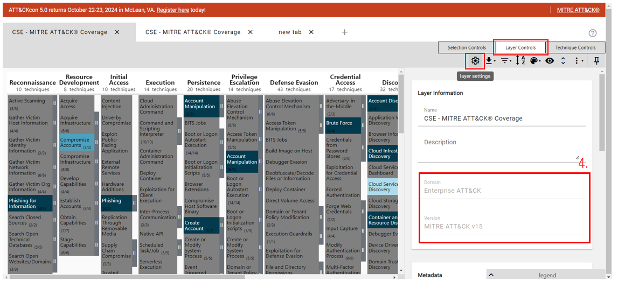Screen dimensions: 618x287
Task: Select the Brute Force technique
Action: (x=343, y=125)
